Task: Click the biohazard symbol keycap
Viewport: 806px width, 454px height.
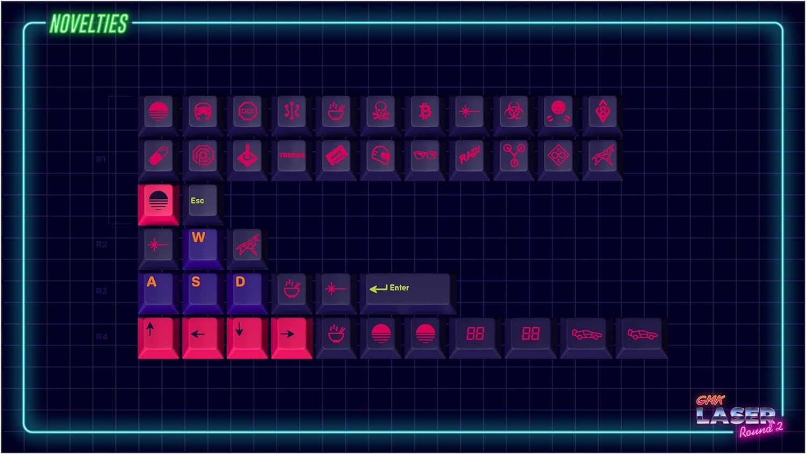Action: [514, 115]
